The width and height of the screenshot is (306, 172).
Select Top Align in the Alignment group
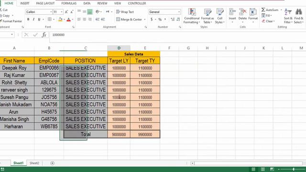pyautogui.click(x=79, y=11)
